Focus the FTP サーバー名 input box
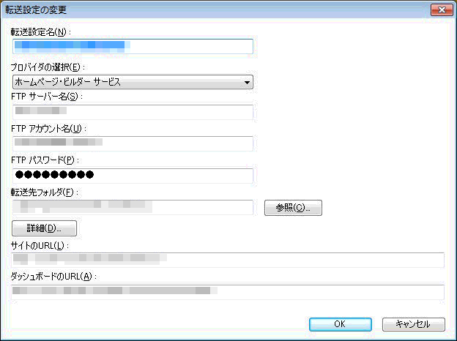The image size is (457, 341). (133, 112)
